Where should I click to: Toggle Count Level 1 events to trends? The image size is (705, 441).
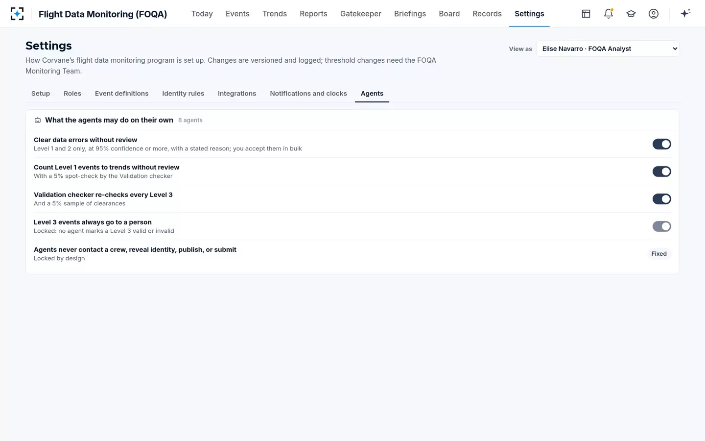point(661,171)
